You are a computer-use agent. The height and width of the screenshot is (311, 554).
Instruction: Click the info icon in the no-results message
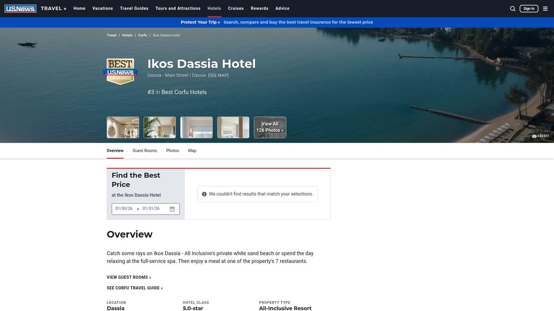pyautogui.click(x=204, y=194)
